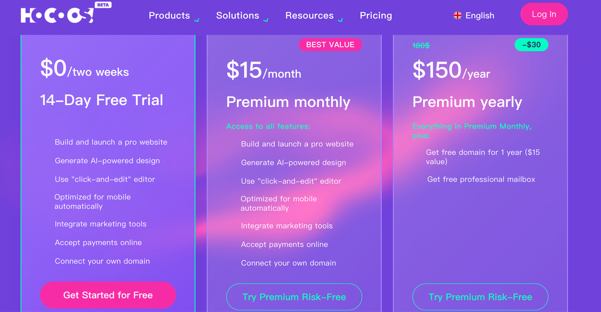Click Try Premium Risk-Free under Premium yearly

click(480, 297)
